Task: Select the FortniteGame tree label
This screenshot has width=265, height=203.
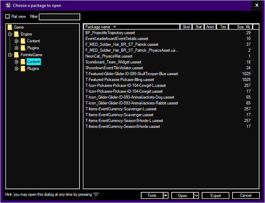Action: (x=31, y=55)
